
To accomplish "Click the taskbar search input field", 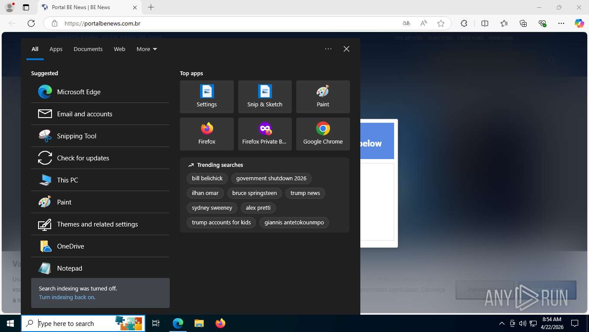I will coord(83,323).
